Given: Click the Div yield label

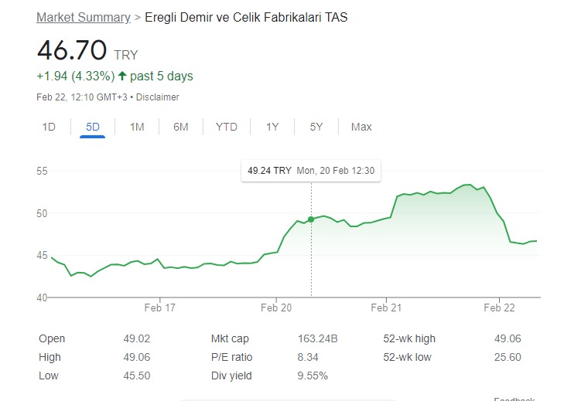Looking at the screenshot, I should point(231,376).
